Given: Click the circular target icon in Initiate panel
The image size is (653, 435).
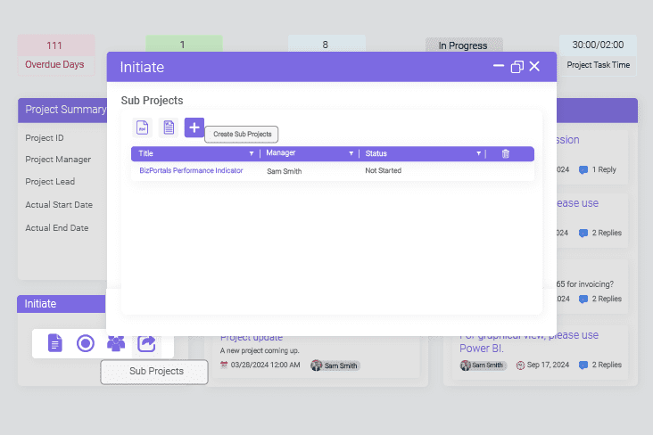Looking at the screenshot, I should click(x=86, y=343).
